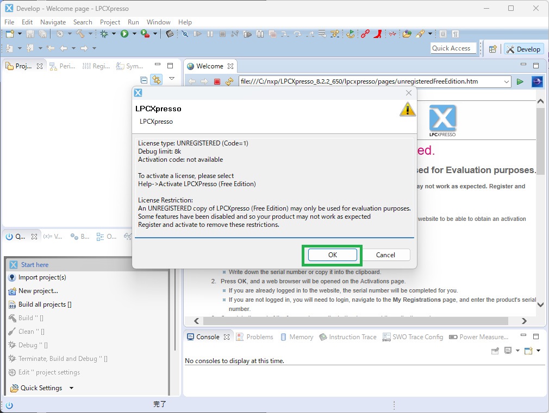The height and width of the screenshot is (413, 549).
Task: Click the green Run toolbar icon
Action: click(124, 34)
